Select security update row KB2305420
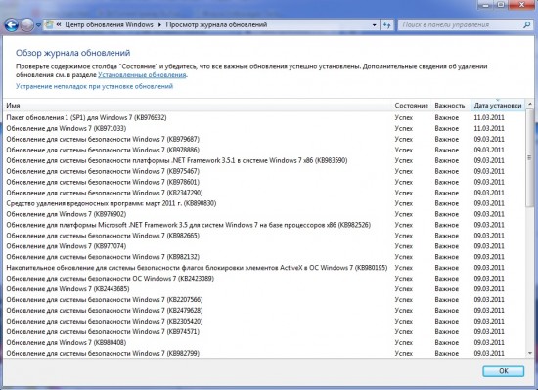538x390 pixels. point(264,322)
